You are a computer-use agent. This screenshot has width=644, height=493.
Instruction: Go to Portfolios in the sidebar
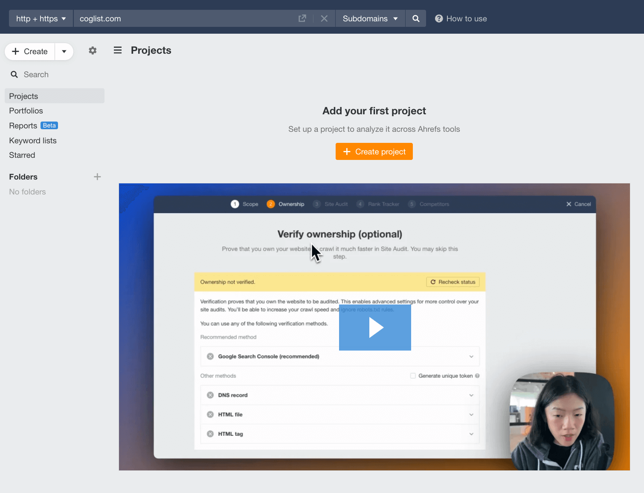point(26,110)
